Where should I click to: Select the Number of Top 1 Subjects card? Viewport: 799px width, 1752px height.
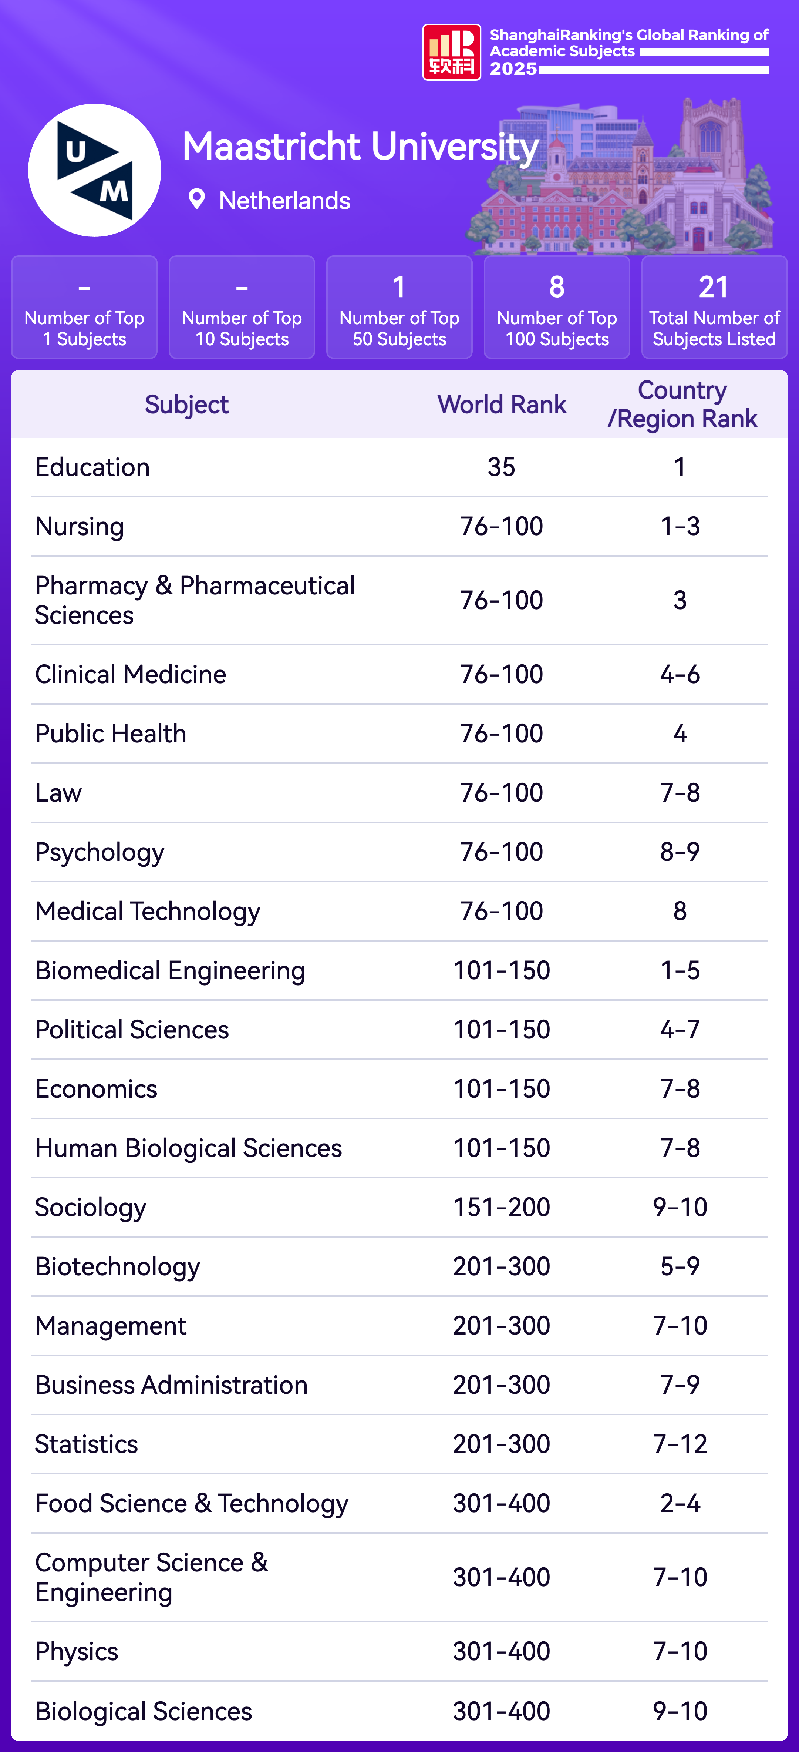(84, 308)
